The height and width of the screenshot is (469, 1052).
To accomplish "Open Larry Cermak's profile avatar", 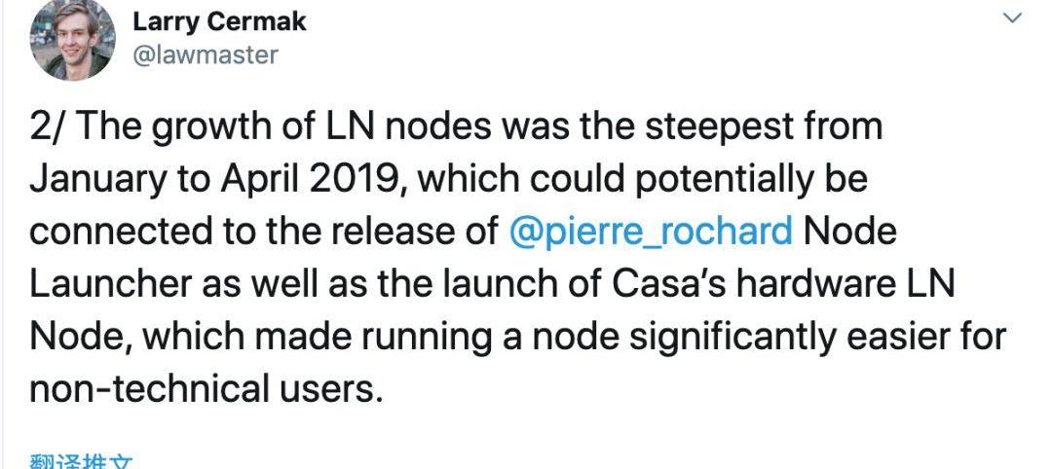I will click(74, 41).
